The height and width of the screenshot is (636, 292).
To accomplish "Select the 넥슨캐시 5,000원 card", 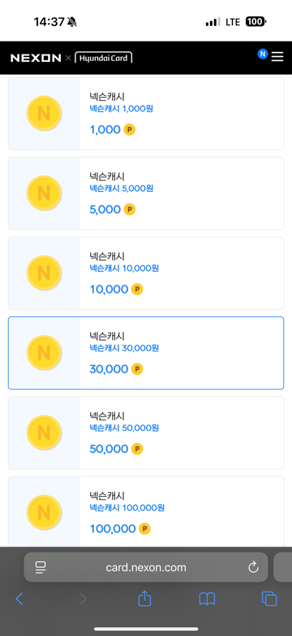I will pyautogui.click(x=146, y=194).
